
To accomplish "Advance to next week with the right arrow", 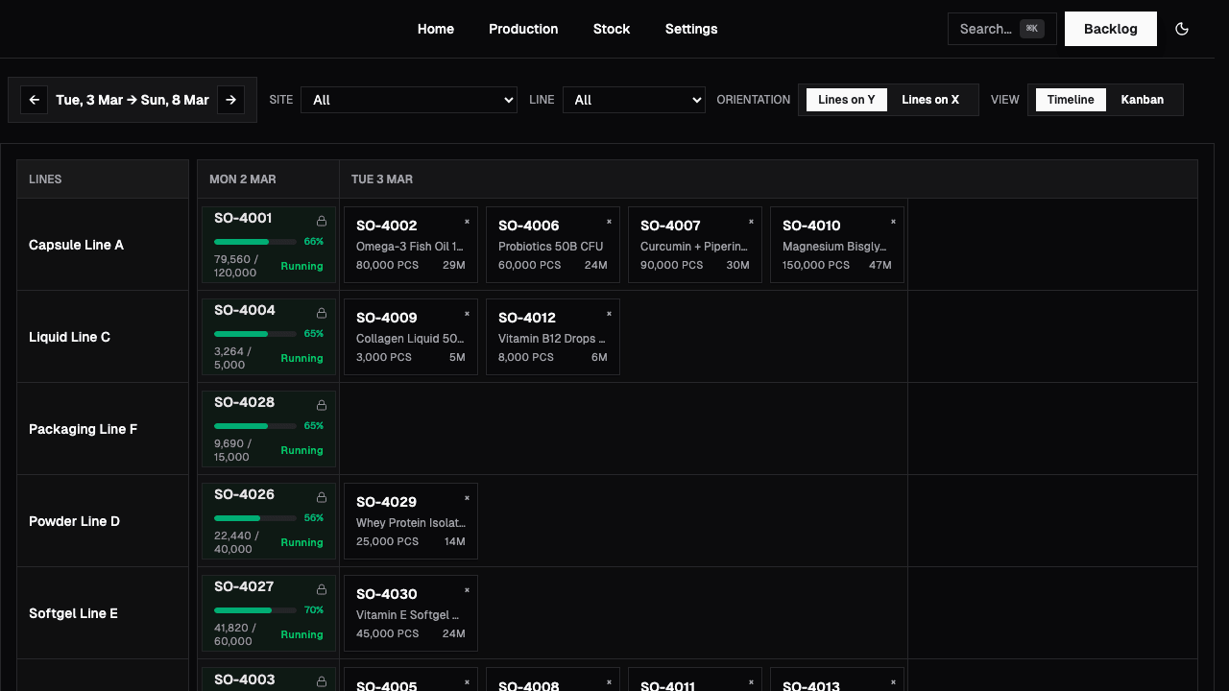I will 230,99.
